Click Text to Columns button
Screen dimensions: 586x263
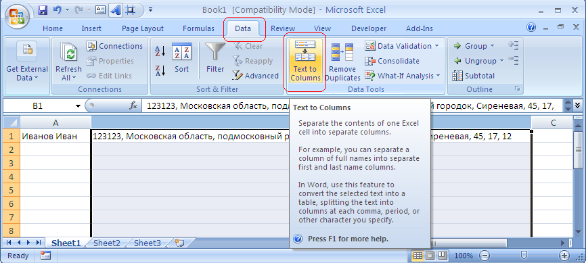pyautogui.click(x=305, y=61)
